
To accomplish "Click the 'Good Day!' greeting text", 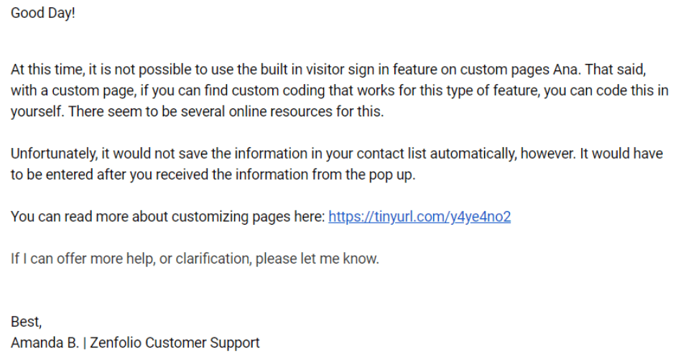I will [x=43, y=13].
